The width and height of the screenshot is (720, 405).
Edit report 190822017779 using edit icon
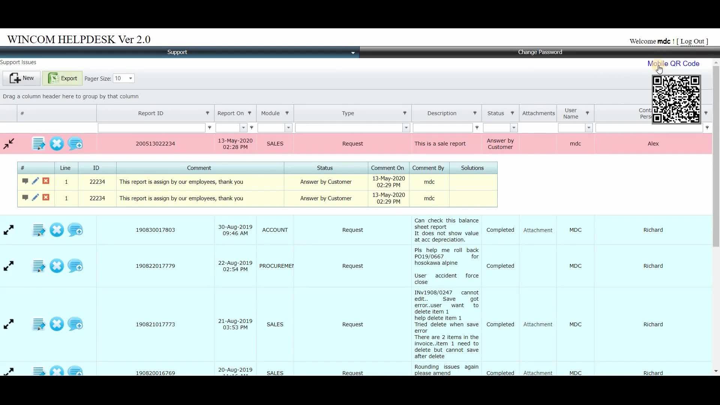[39, 266]
